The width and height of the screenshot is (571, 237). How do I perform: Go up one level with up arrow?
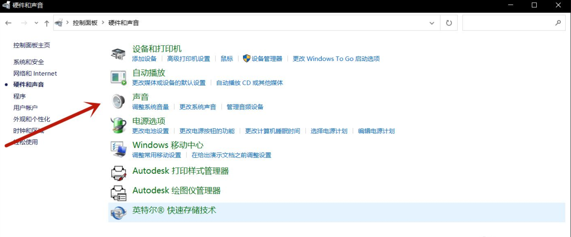coord(47,23)
